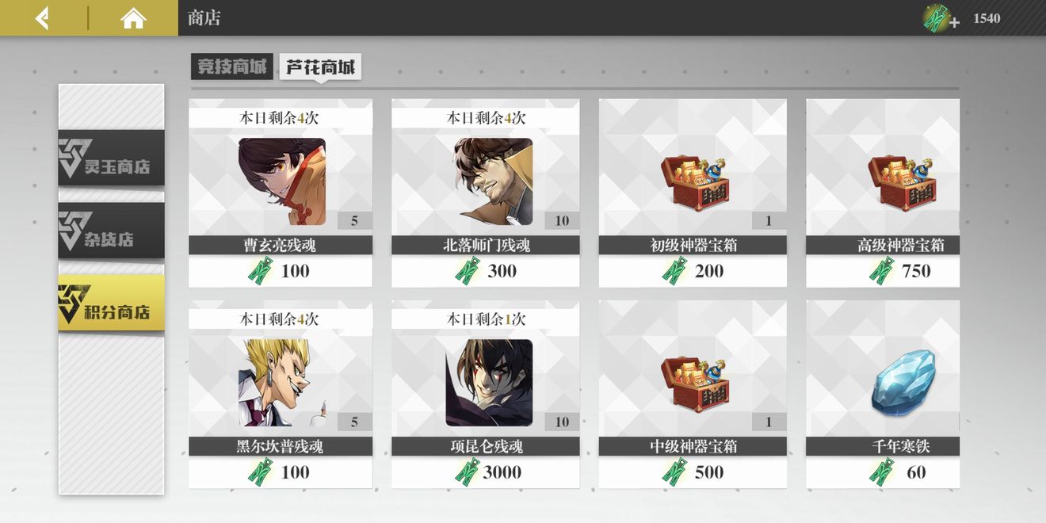Switch to the 竞技商城 tab

click(232, 67)
